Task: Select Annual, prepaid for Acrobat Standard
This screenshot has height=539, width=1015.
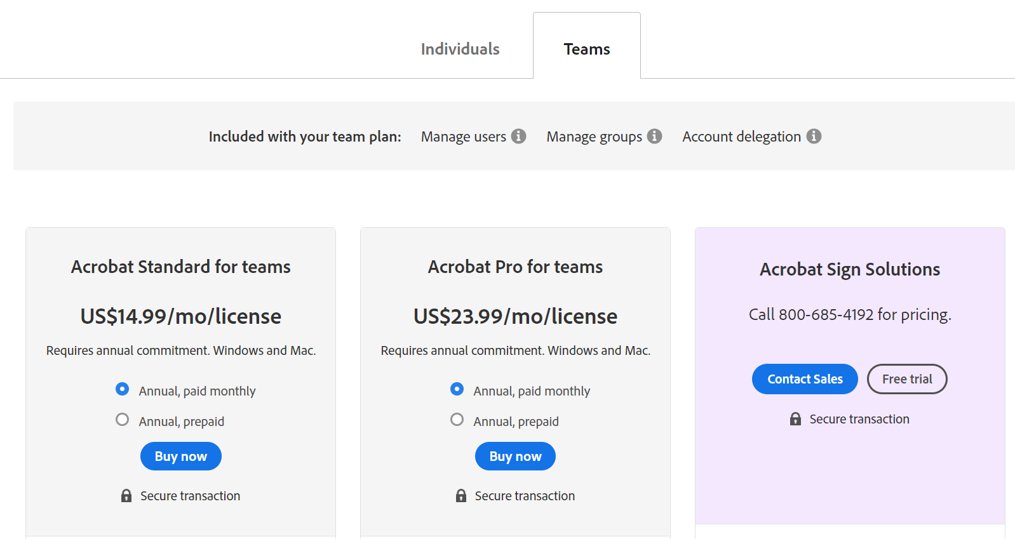Action: click(x=123, y=420)
